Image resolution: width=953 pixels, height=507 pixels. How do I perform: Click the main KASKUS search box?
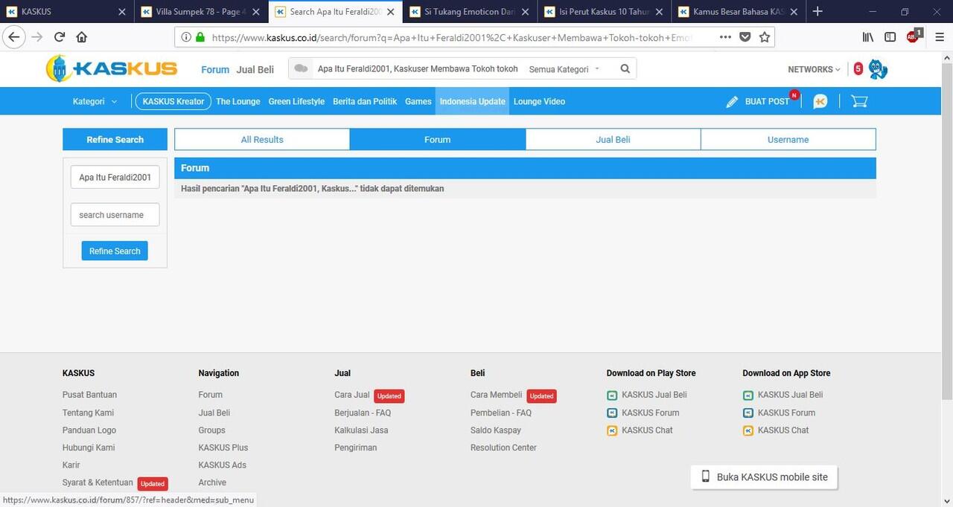(x=418, y=69)
